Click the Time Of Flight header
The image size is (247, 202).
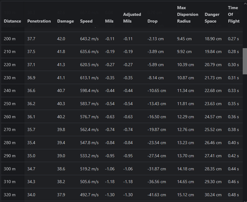[x=233, y=14]
